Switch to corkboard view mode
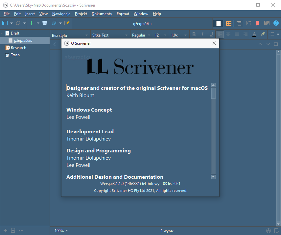281x235 pixels. click(x=229, y=23)
